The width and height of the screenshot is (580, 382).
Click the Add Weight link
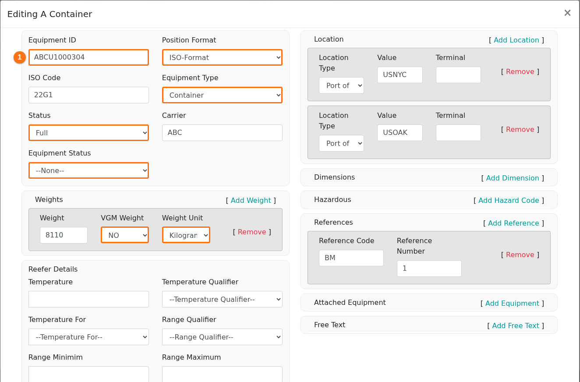tap(251, 201)
